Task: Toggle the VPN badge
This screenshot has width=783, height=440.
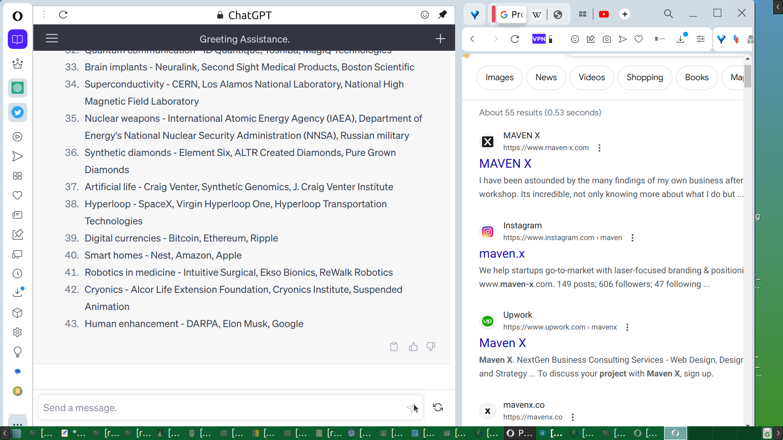Action: click(x=539, y=39)
